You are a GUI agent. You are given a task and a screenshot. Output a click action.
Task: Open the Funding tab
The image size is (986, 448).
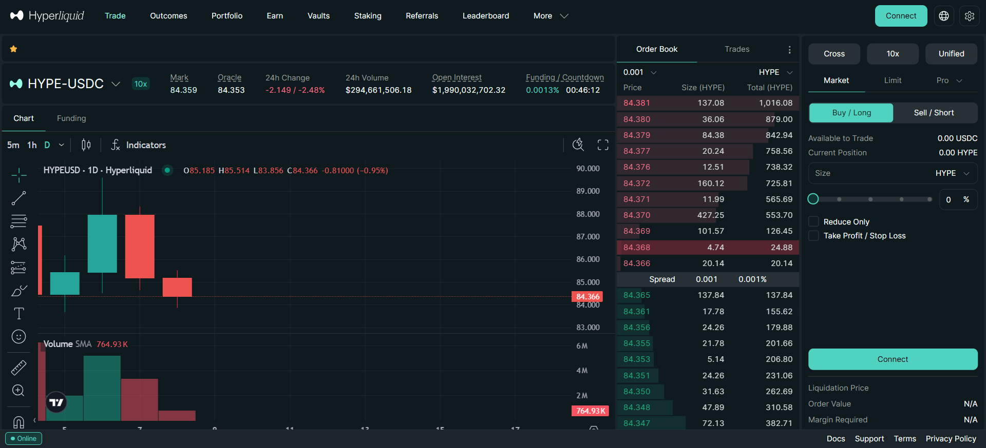[71, 118]
